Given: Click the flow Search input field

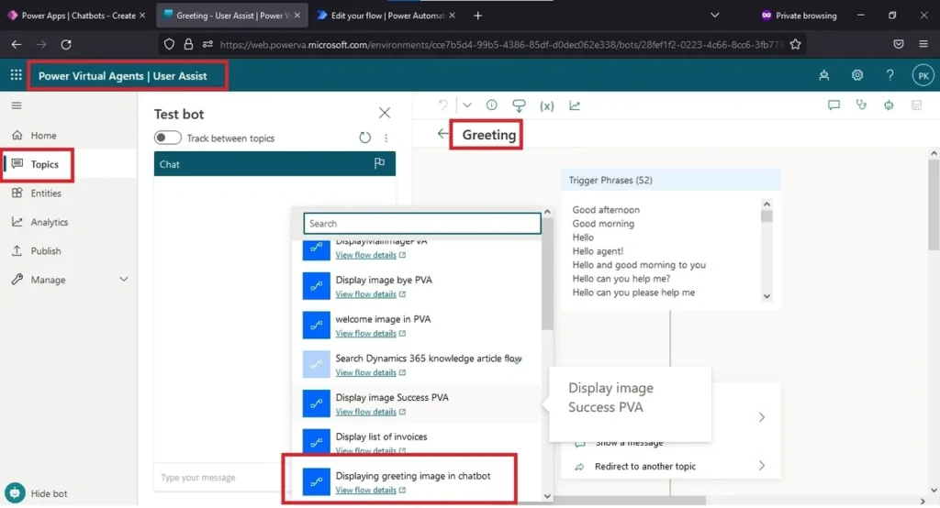Looking at the screenshot, I should tap(422, 224).
